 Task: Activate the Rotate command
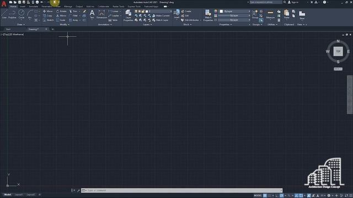click(x=61, y=11)
